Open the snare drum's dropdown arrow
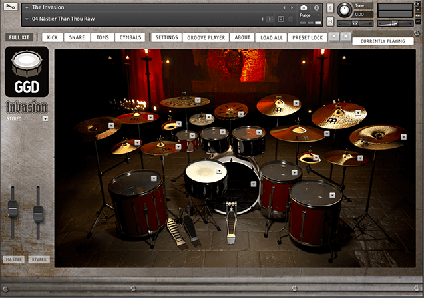The image size is (424, 298). point(219,172)
